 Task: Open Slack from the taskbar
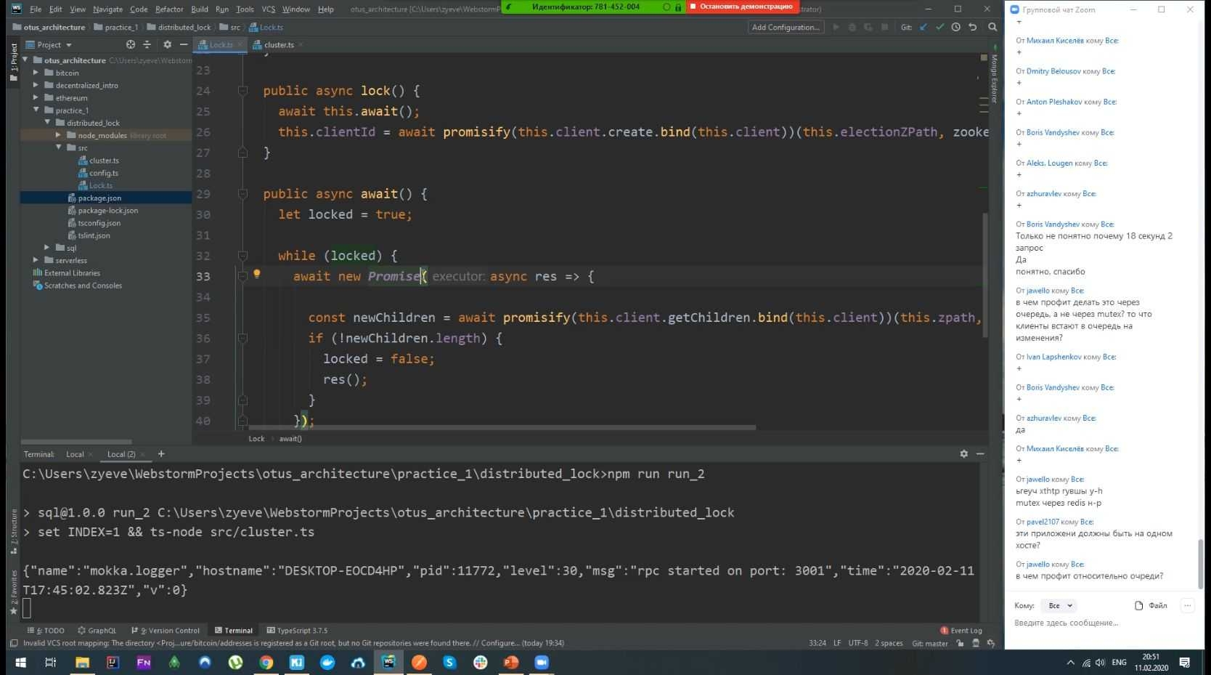click(x=481, y=662)
